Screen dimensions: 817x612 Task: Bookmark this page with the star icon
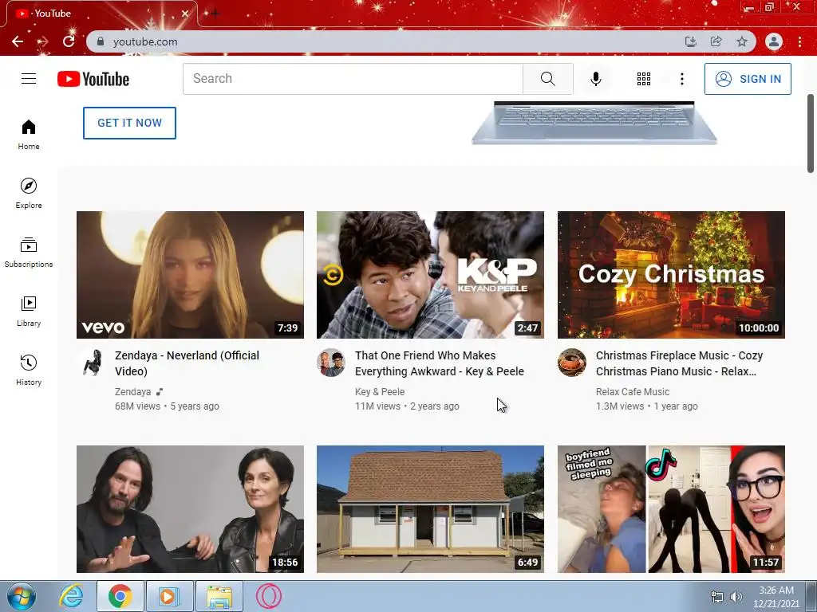[x=742, y=41]
